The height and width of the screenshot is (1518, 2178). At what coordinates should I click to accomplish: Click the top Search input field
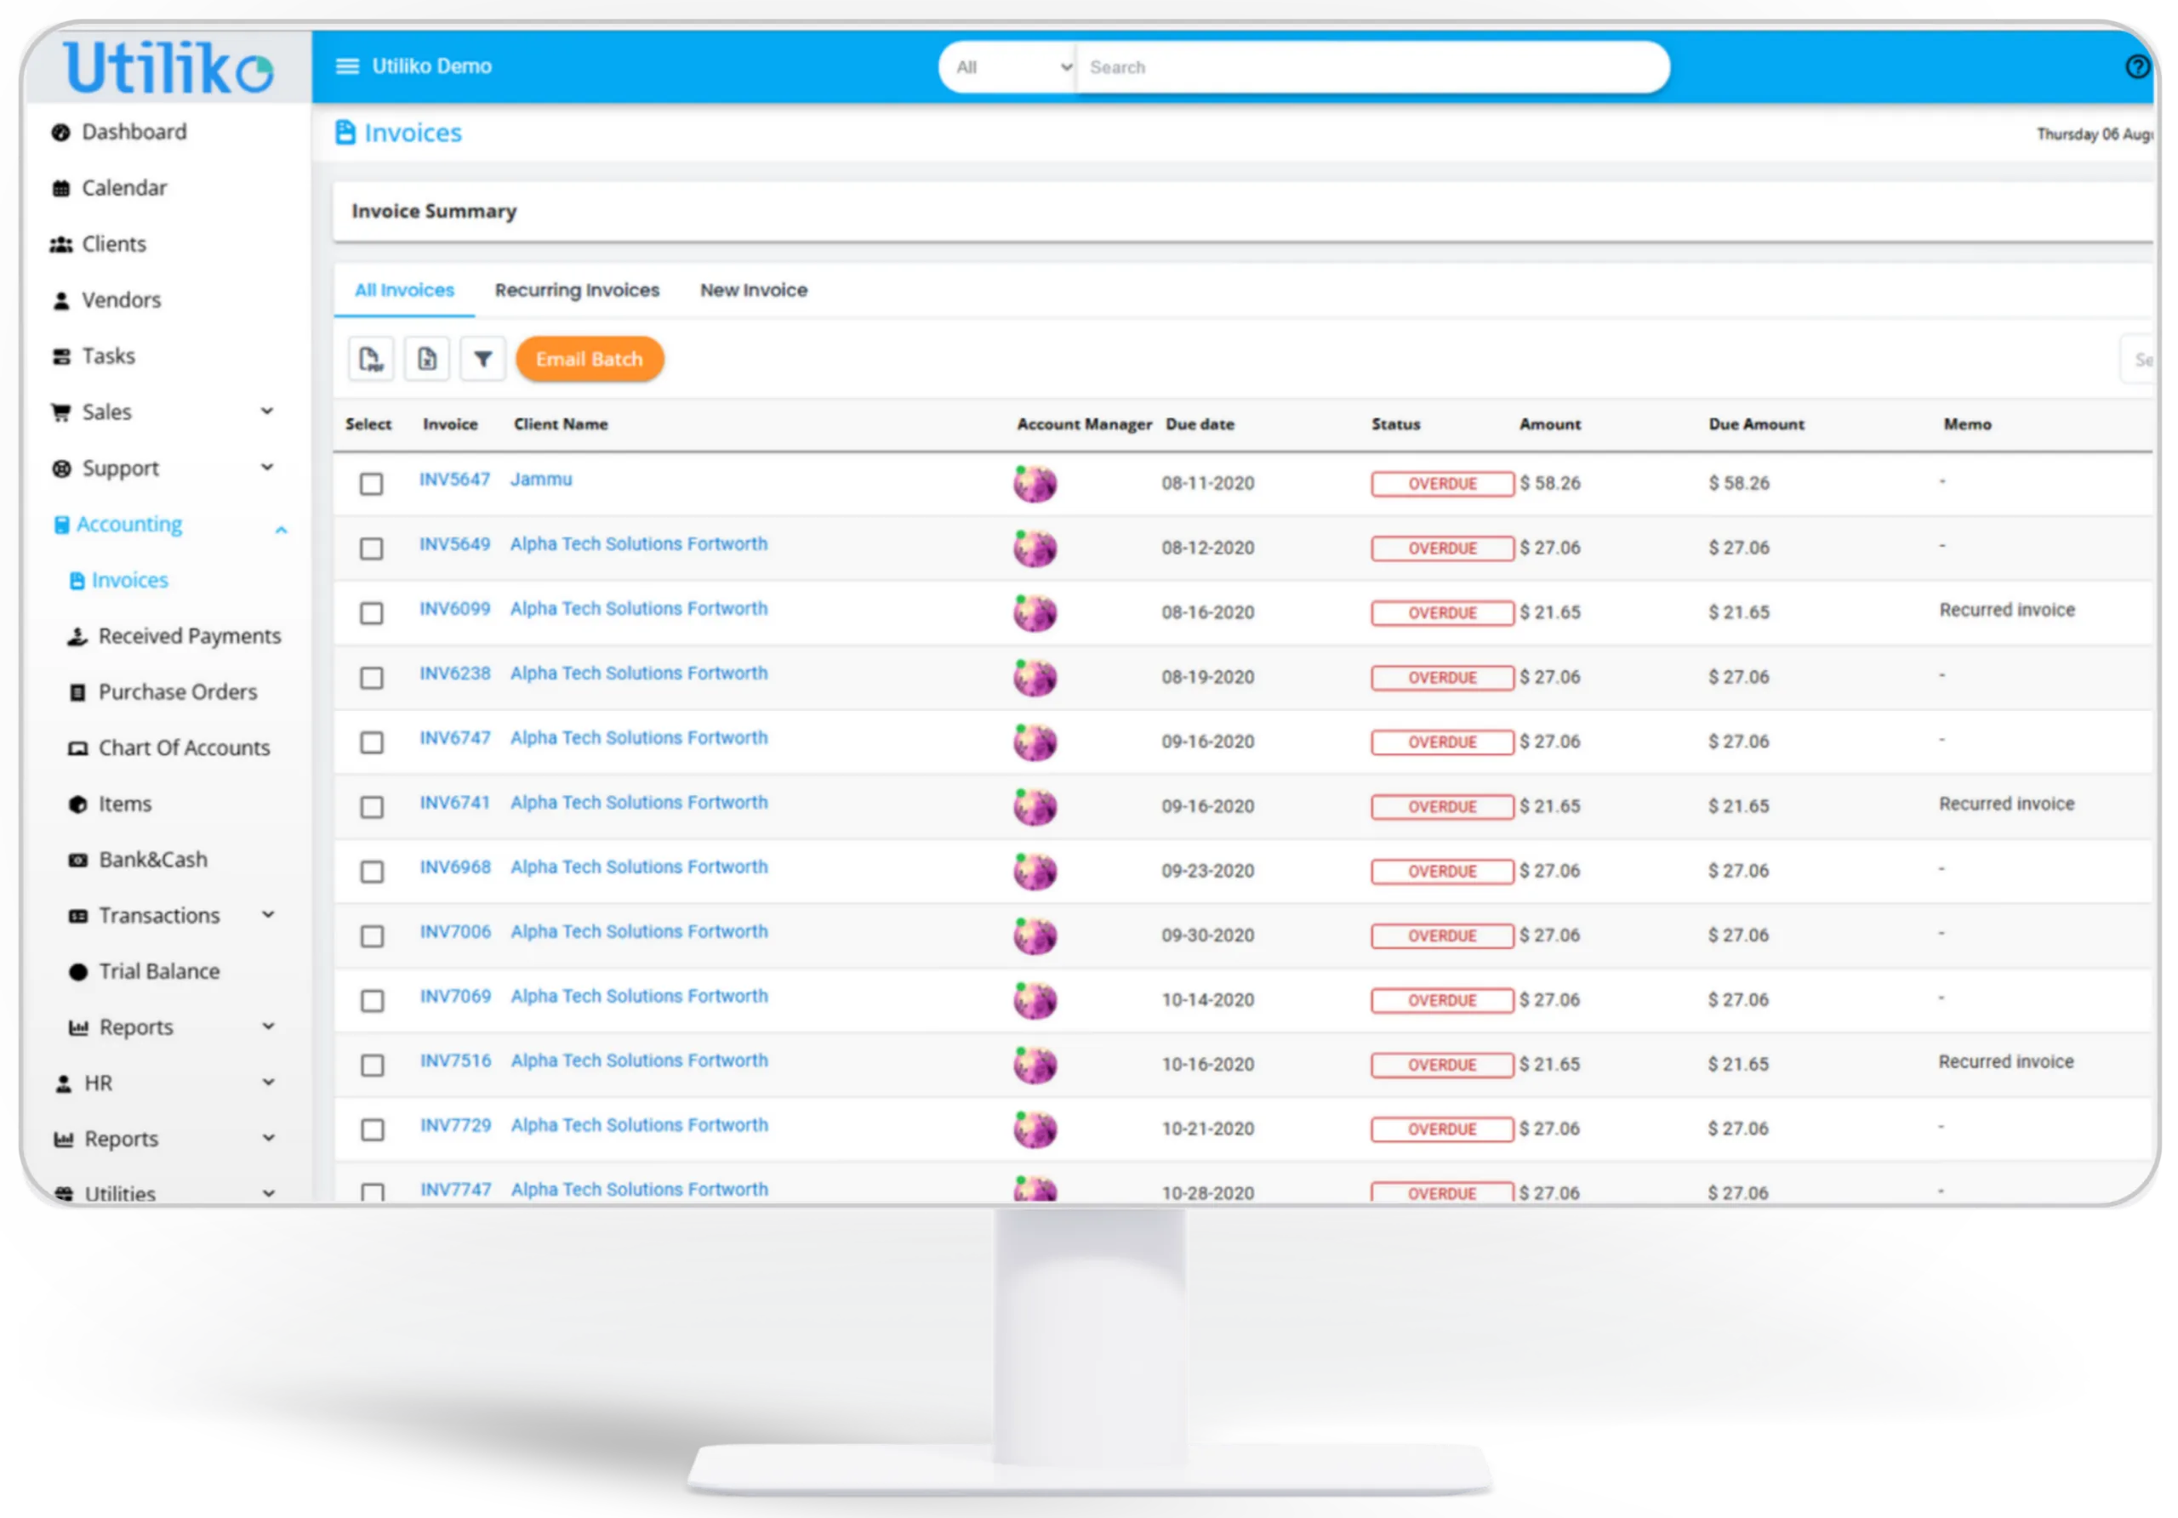[1371, 67]
